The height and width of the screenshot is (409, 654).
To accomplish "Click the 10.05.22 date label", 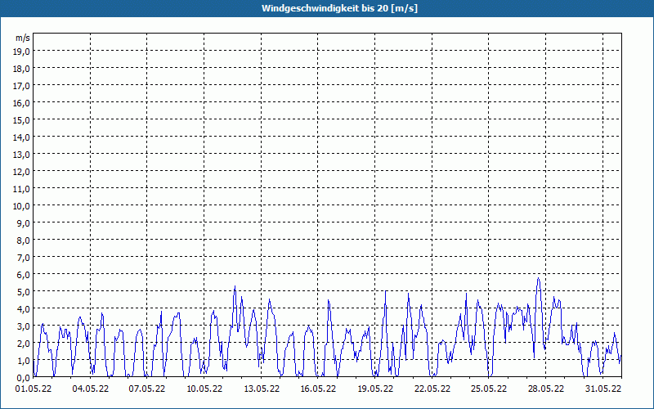I will pyautogui.click(x=204, y=389).
